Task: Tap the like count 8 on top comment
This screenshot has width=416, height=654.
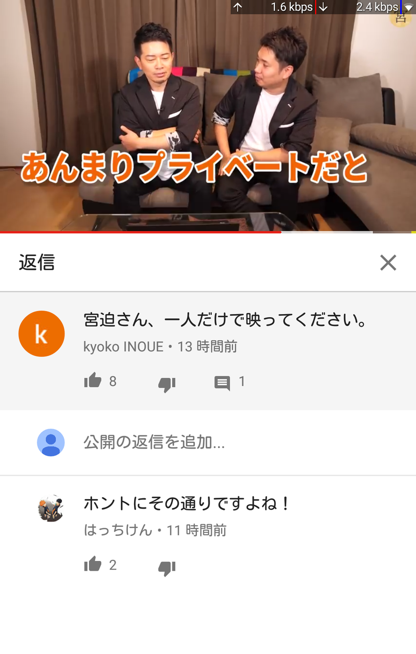Action: click(113, 381)
